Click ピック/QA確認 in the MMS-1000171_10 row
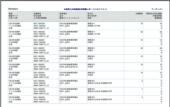The height and width of the screenshot is (107, 170). 15,26
